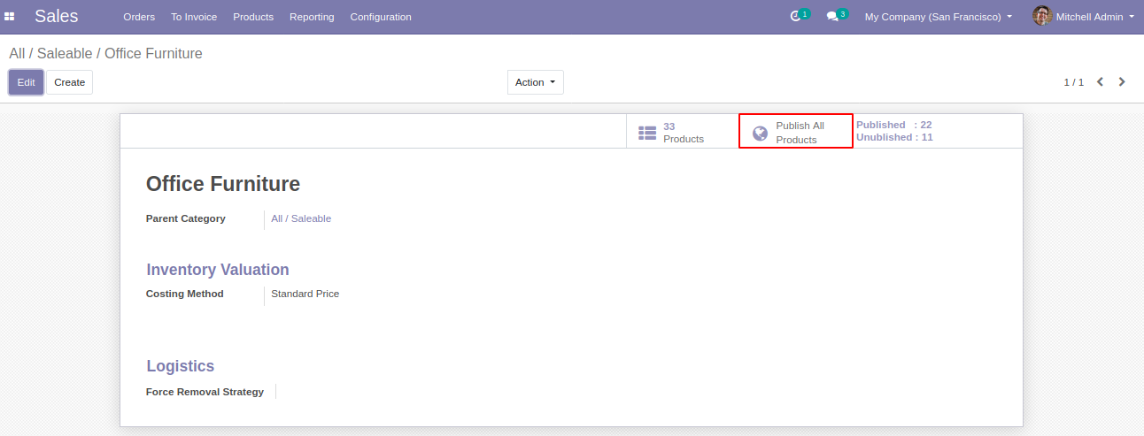Open the Orders menu
The width and height of the screenshot is (1144, 436).
point(139,17)
